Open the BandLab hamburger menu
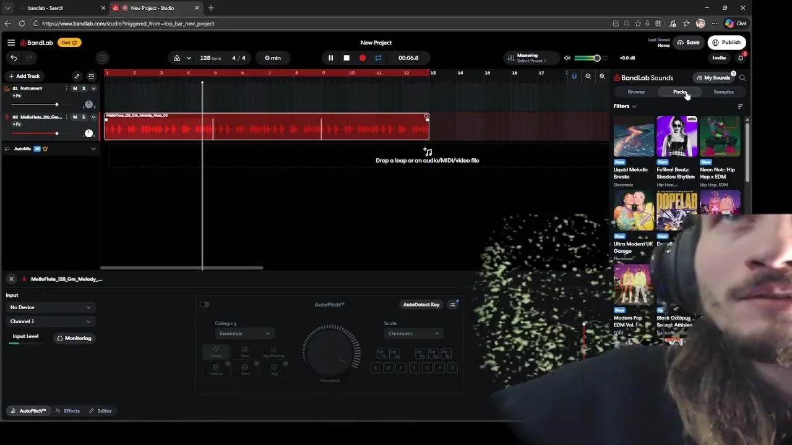The width and height of the screenshot is (792, 445). [x=11, y=43]
